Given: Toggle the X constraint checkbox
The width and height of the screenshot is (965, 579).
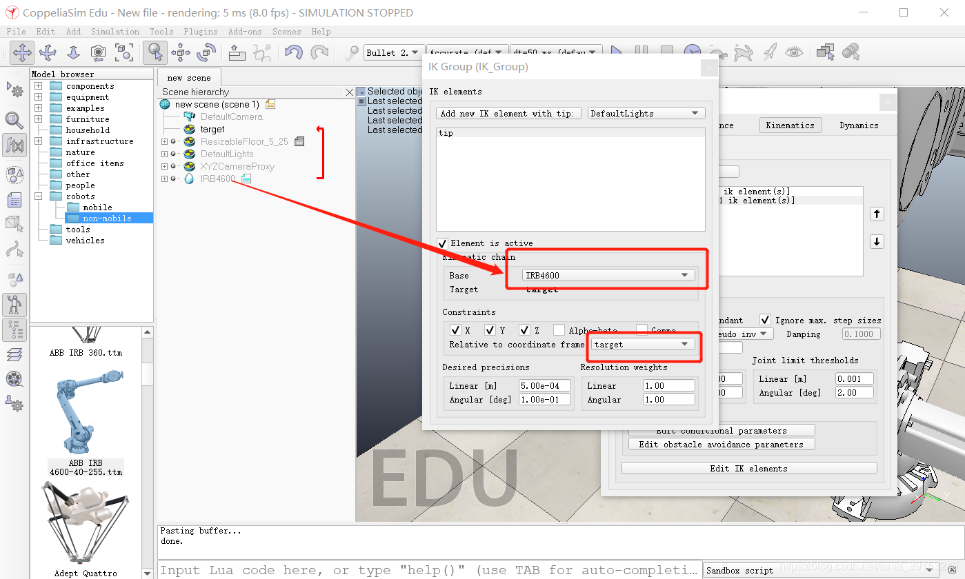Looking at the screenshot, I should pyautogui.click(x=455, y=330).
